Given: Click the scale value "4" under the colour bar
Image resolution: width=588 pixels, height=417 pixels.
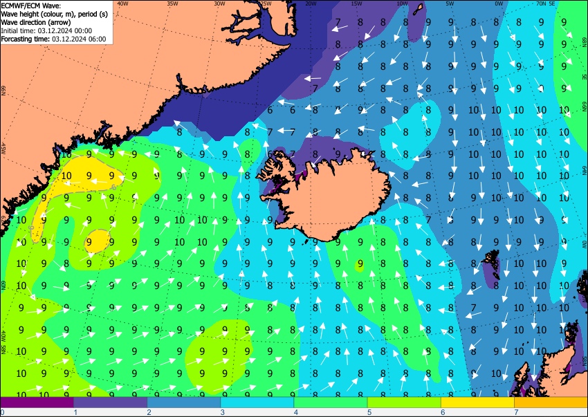Looking at the screenshot, I should click(x=296, y=412).
